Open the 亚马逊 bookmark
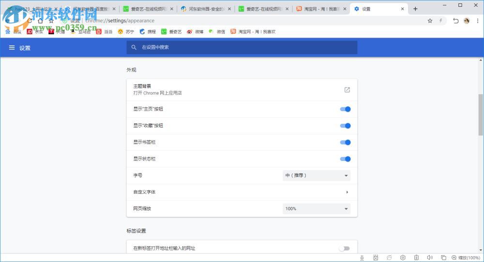 click(80, 31)
